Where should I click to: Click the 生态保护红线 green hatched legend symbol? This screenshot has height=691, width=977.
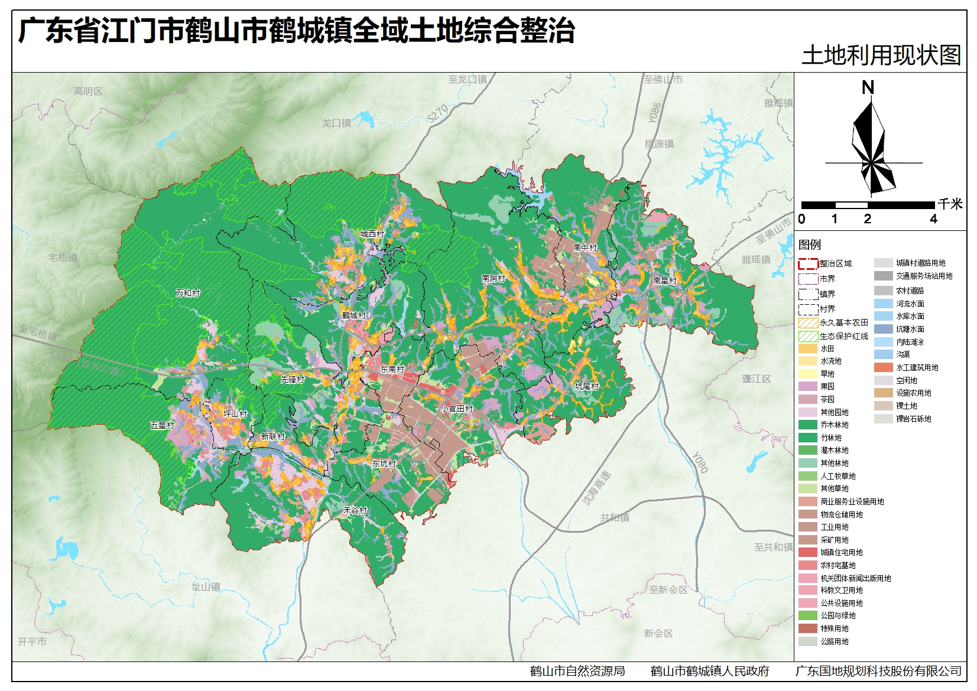(x=808, y=336)
